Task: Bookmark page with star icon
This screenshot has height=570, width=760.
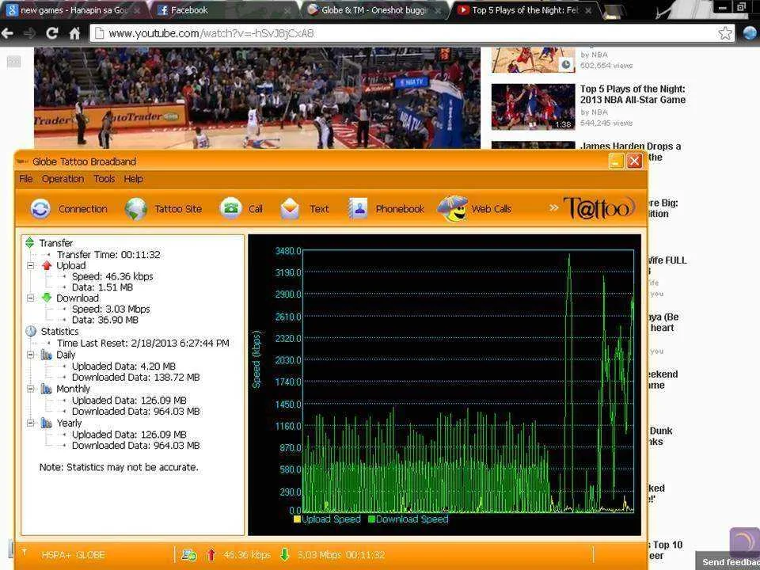Action: click(725, 33)
